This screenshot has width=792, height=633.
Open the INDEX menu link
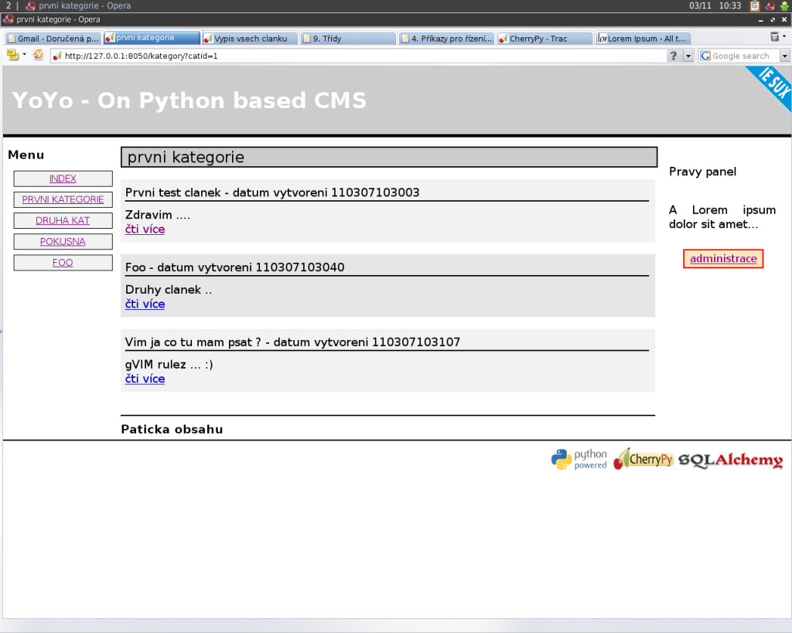(63, 179)
